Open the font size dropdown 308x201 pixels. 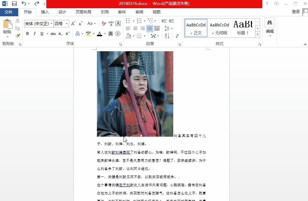tap(67, 23)
